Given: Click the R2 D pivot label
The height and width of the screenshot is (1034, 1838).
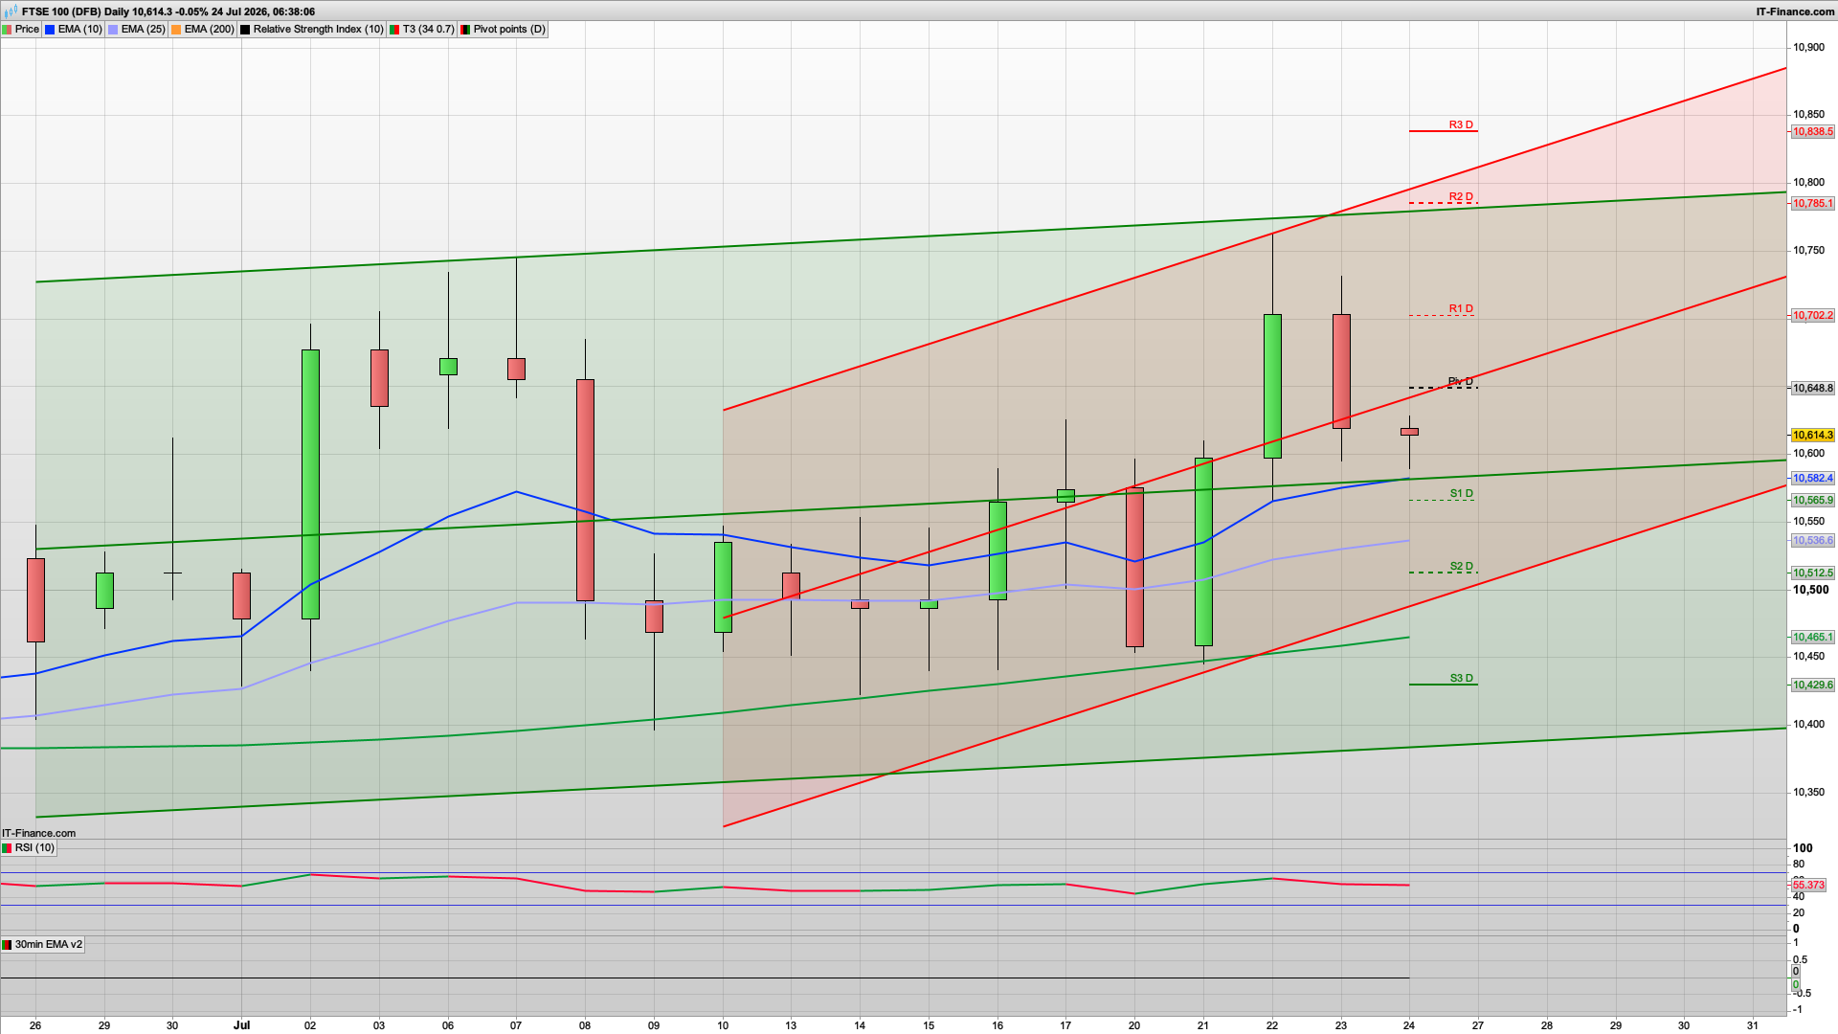Looking at the screenshot, I should click(x=1461, y=197).
